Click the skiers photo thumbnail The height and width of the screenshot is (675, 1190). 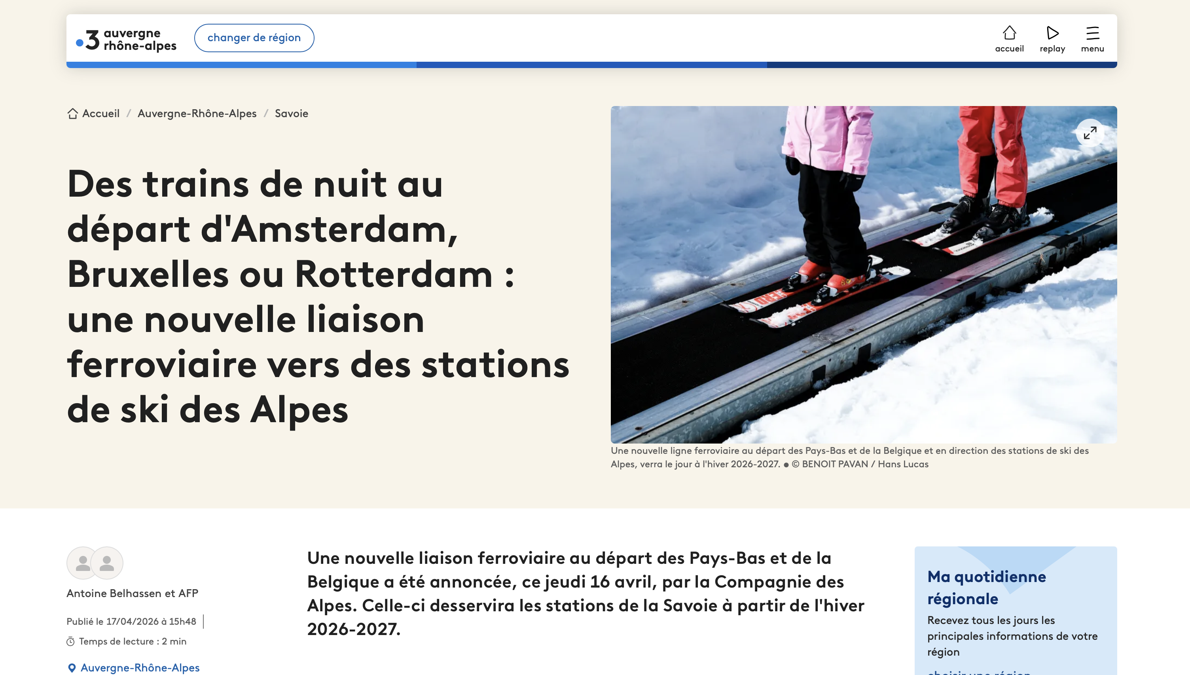tap(863, 275)
